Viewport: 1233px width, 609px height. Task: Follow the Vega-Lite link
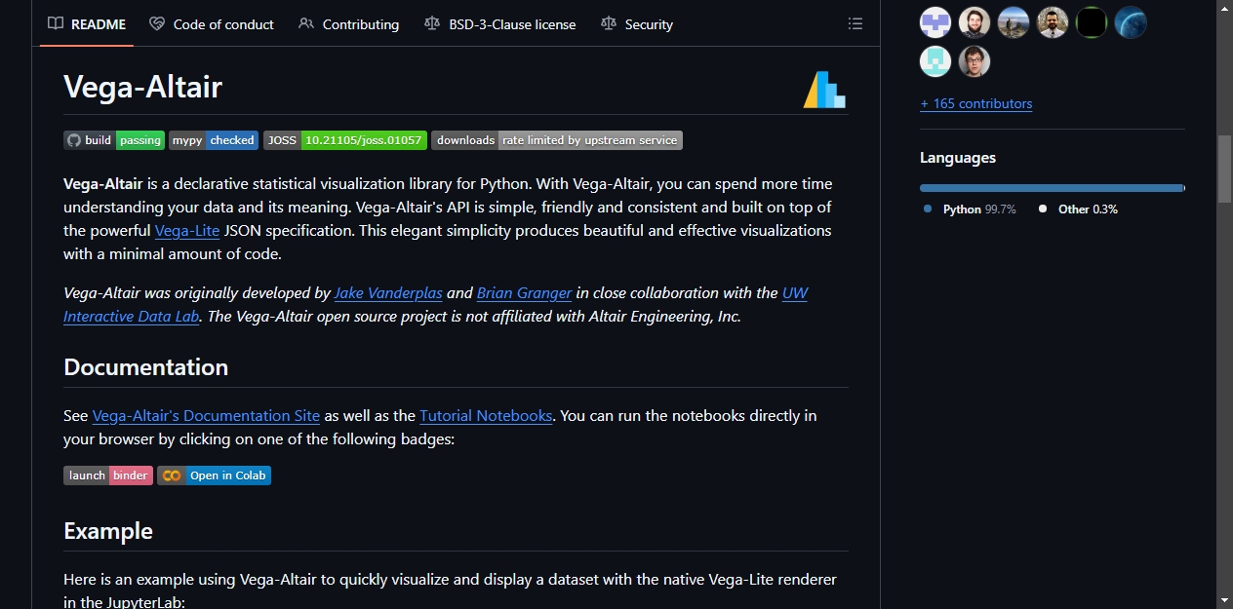pyautogui.click(x=187, y=231)
